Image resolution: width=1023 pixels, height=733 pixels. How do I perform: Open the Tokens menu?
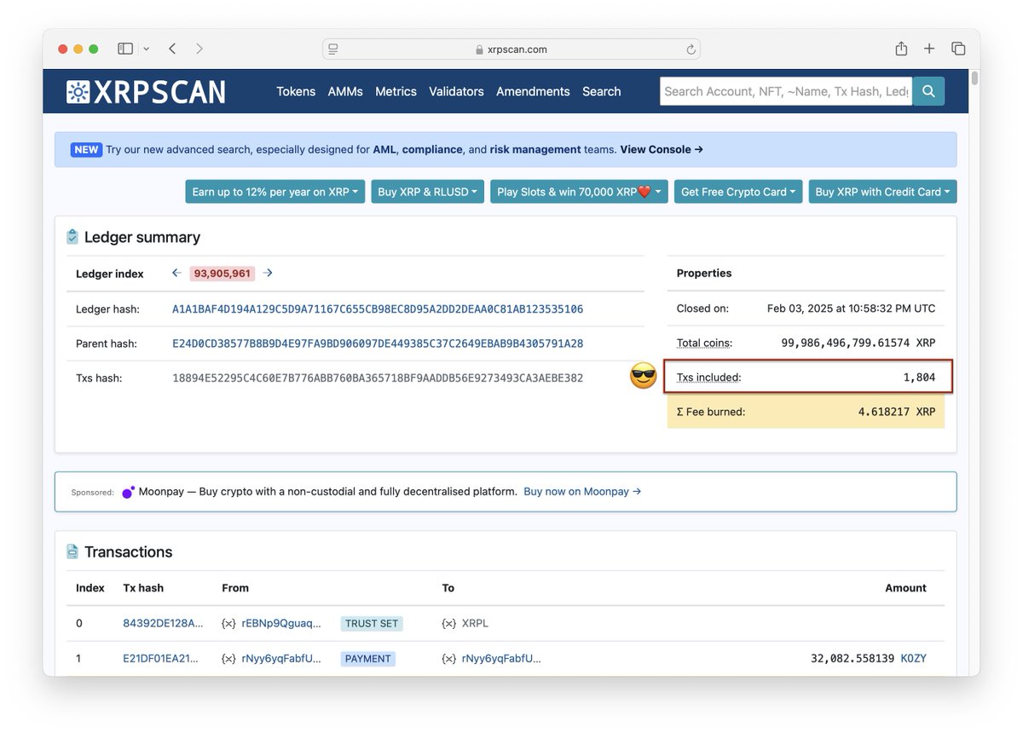[x=296, y=91]
